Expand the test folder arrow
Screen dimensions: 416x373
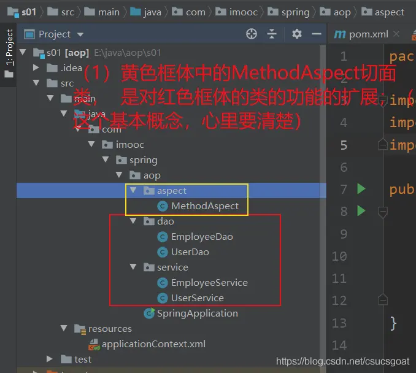50,360
